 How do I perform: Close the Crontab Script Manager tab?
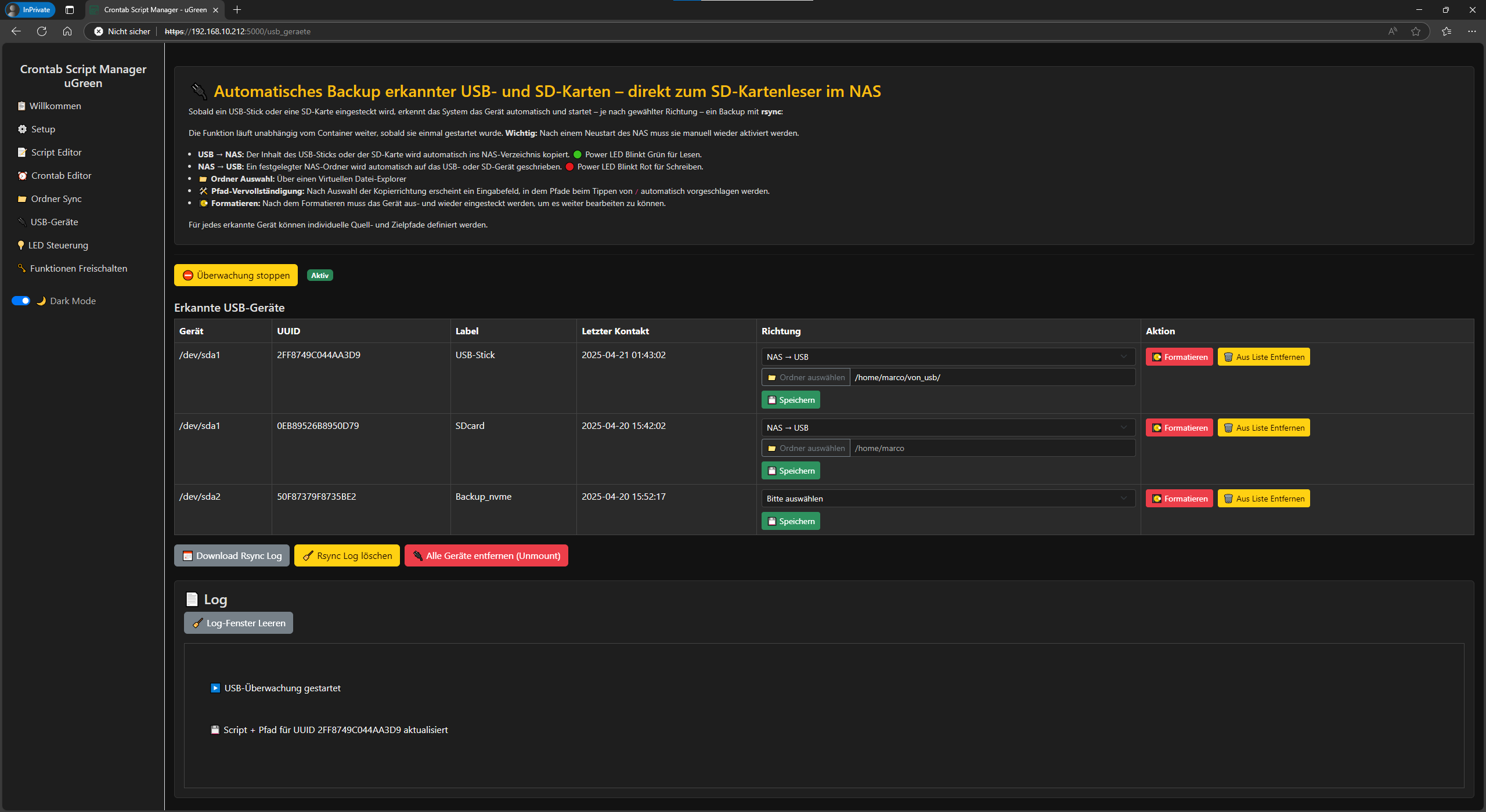(215, 10)
